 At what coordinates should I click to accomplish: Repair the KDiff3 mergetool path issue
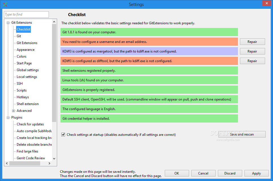click(x=252, y=51)
